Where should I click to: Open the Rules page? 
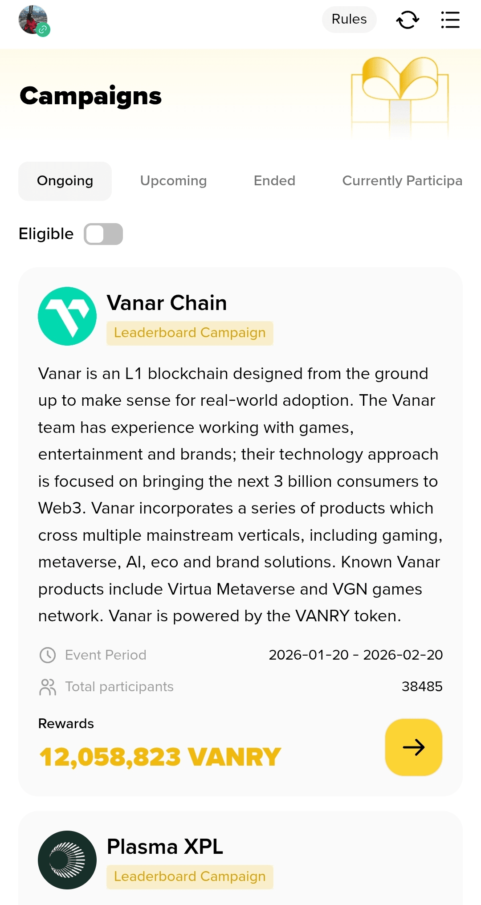349,20
